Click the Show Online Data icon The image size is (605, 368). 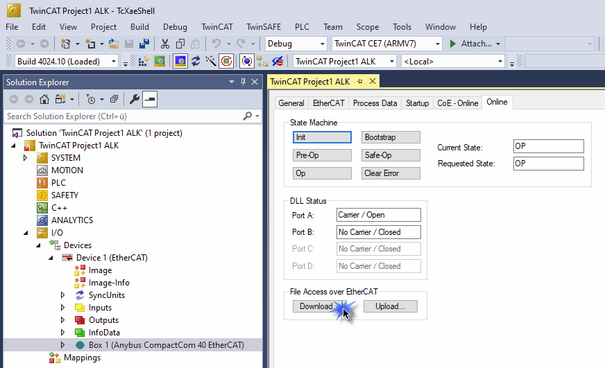pyautogui.click(x=246, y=61)
